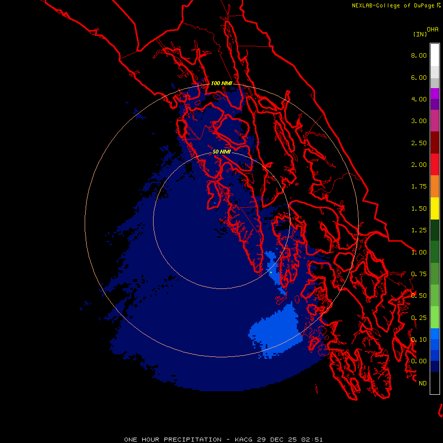Click the ND legend label
The width and height of the screenshot is (443, 443).
coord(423,383)
